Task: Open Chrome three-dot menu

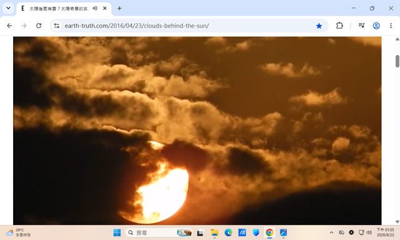Action: tap(391, 26)
